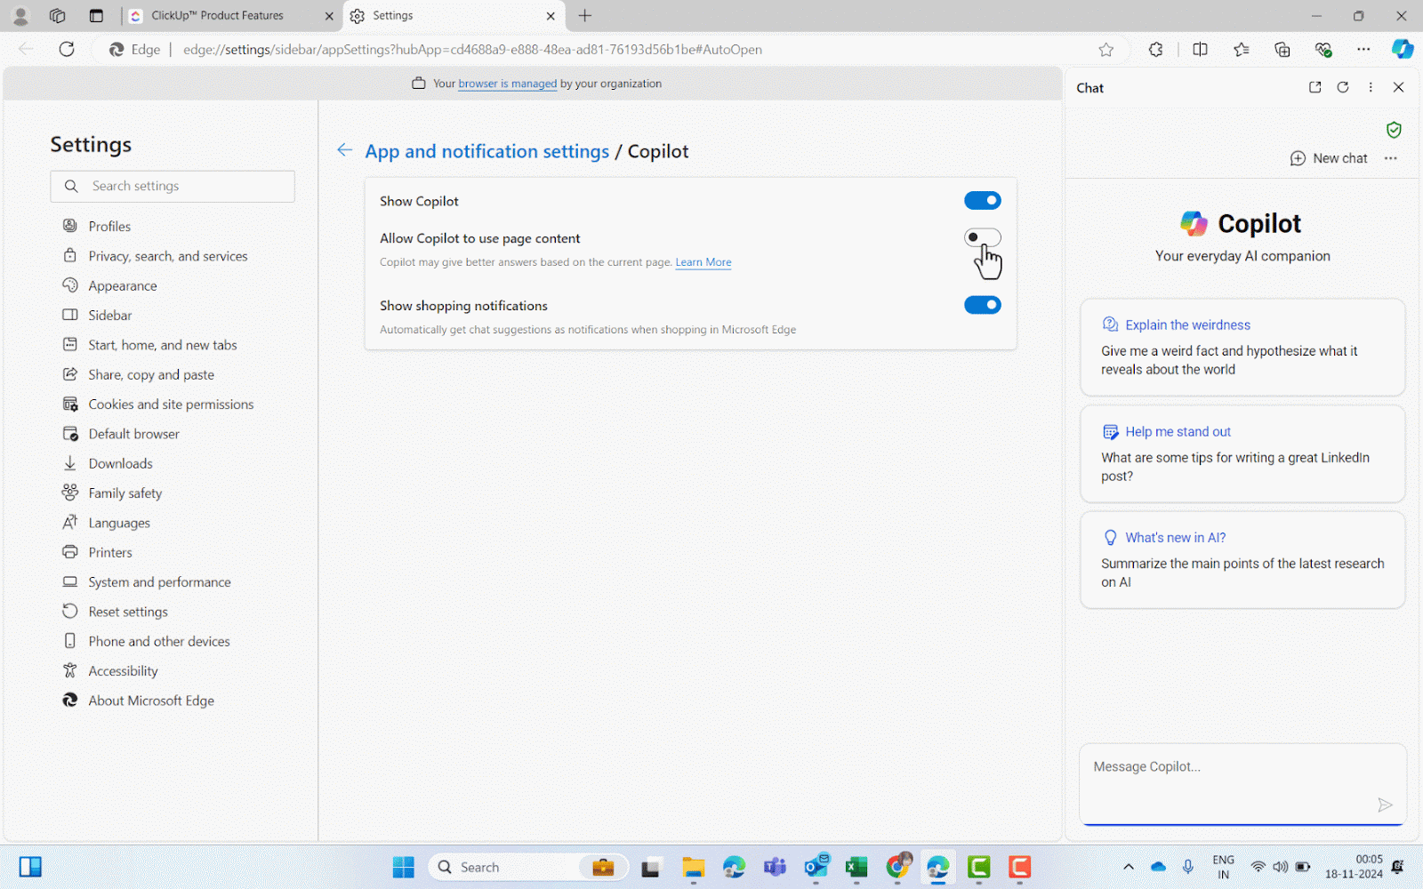The width and height of the screenshot is (1423, 889).
Task: Open Excel from taskbar
Action: coord(856,867)
